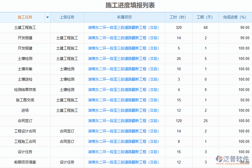Click the 所属项目 column header
252x168 pixels.
(x=124, y=17)
